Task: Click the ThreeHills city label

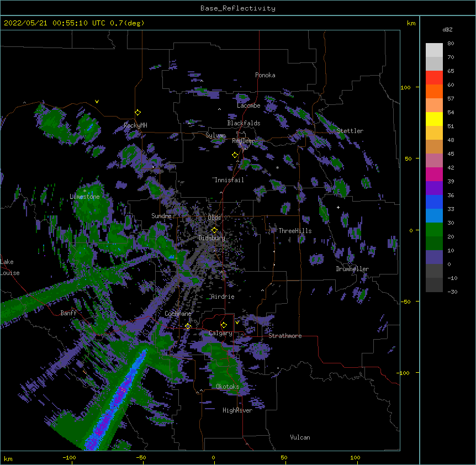Action: 295,231
